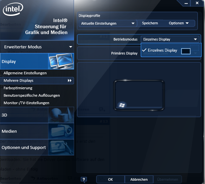Viewport: 205px width, 184px height.
Task: Click the double-arrow beside Mehrere Displays
Action: pyautogui.click(x=70, y=80)
